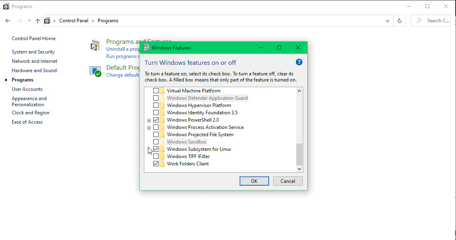Disable the Work Folders Client checkbox
The image size is (456, 240).
click(156, 163)
